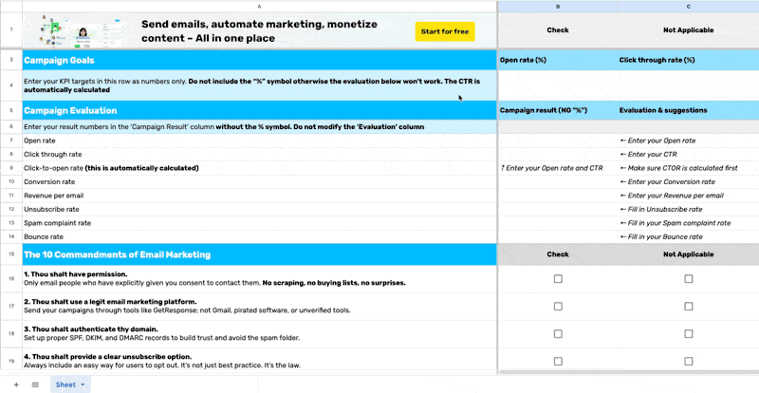This screenshot has height=393, width=759.
Task: Expand the Sheet tab dropdown arrow
Action: coord(83,384)
